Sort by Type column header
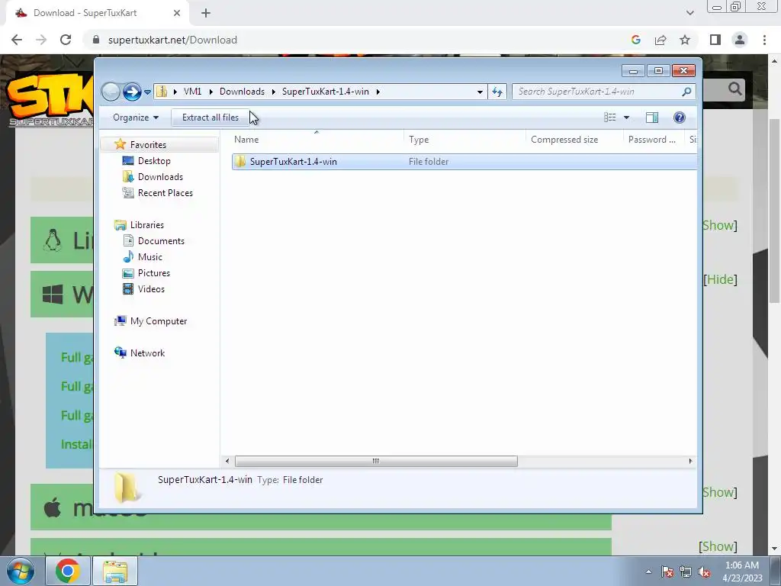 [x=464, y=140]
